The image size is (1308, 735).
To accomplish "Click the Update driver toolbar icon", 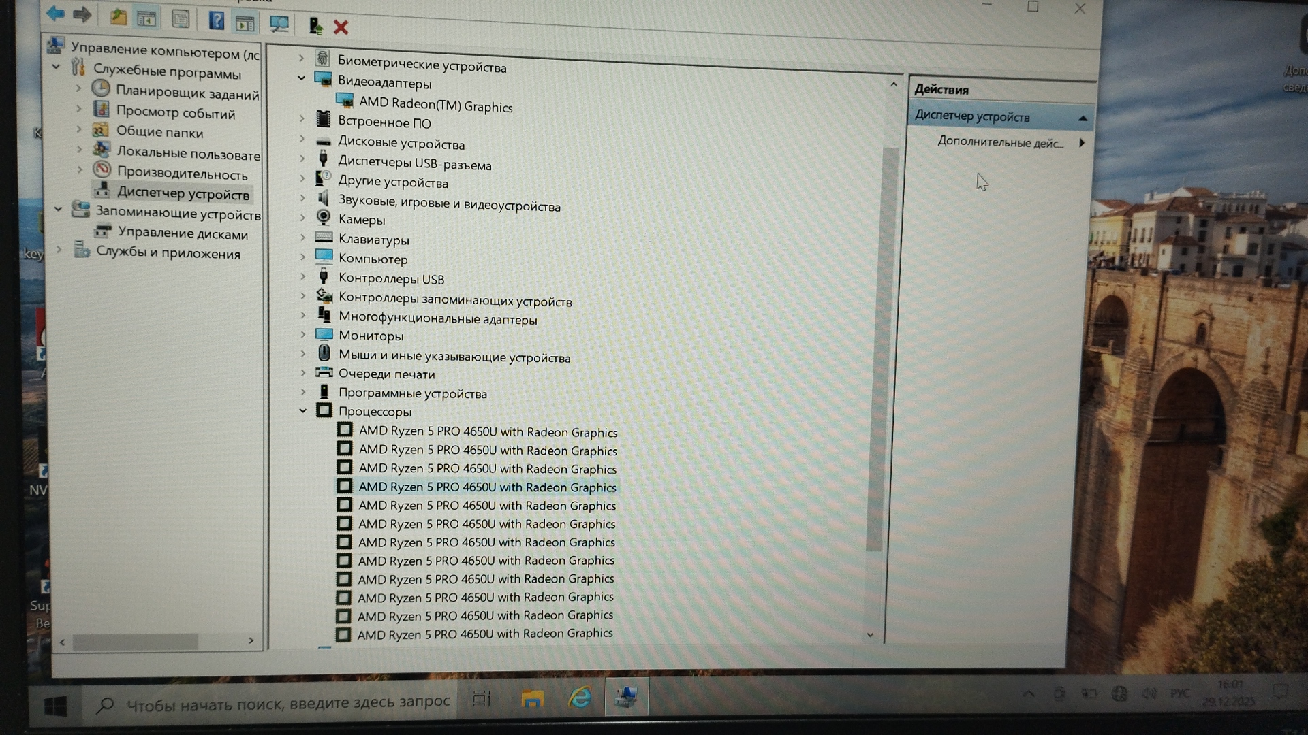I will (x=315, y=26).
